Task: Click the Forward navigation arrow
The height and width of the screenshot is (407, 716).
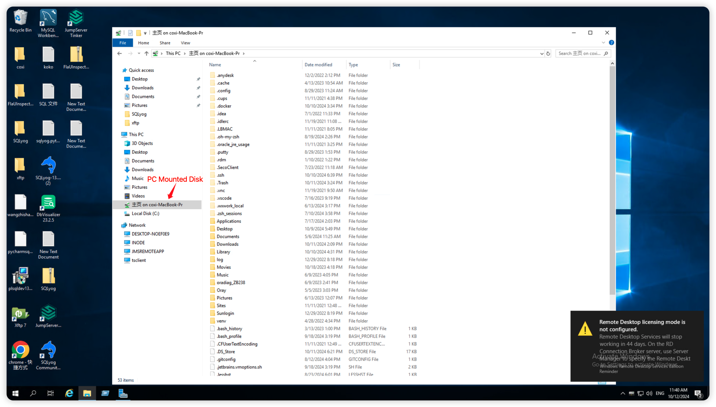Action: coord(130,53)
